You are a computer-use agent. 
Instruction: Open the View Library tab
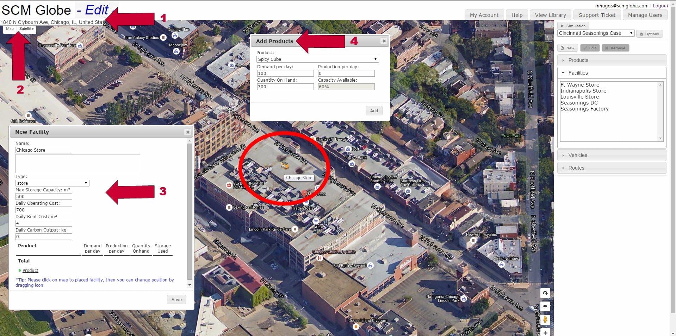click(550, 15)
